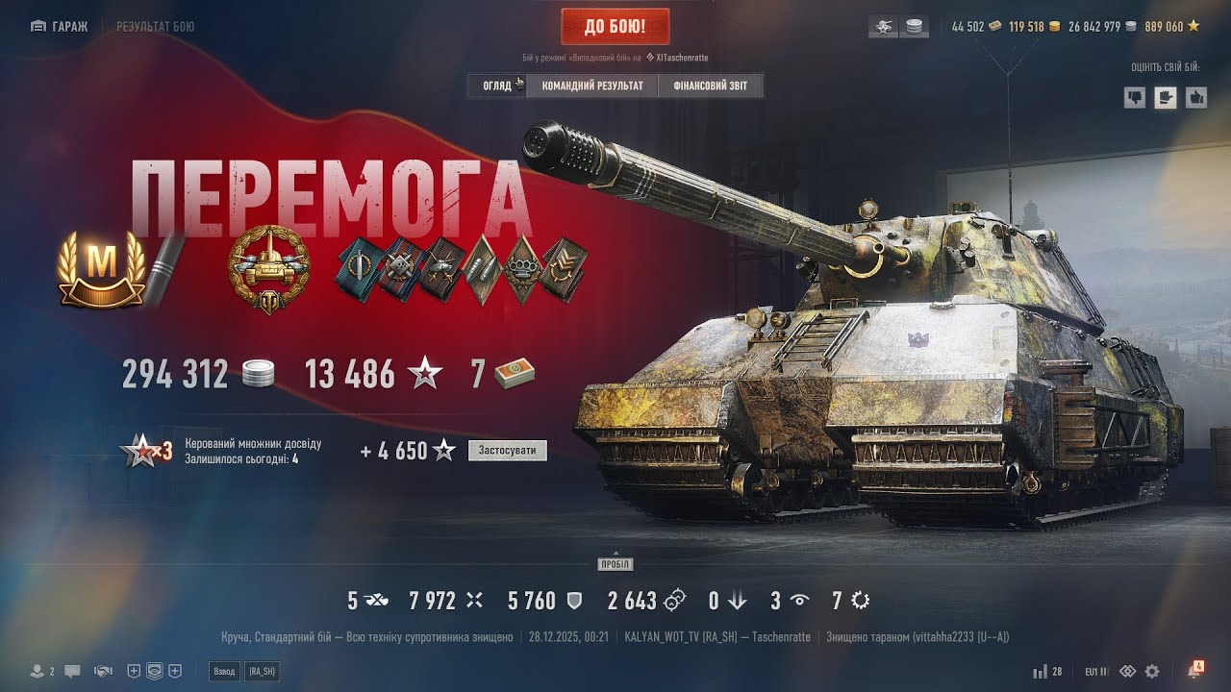This screenshot has width=1231, height=692.
Task: Toggle the tank-with-star reserves button
Action: pos(883,27)
